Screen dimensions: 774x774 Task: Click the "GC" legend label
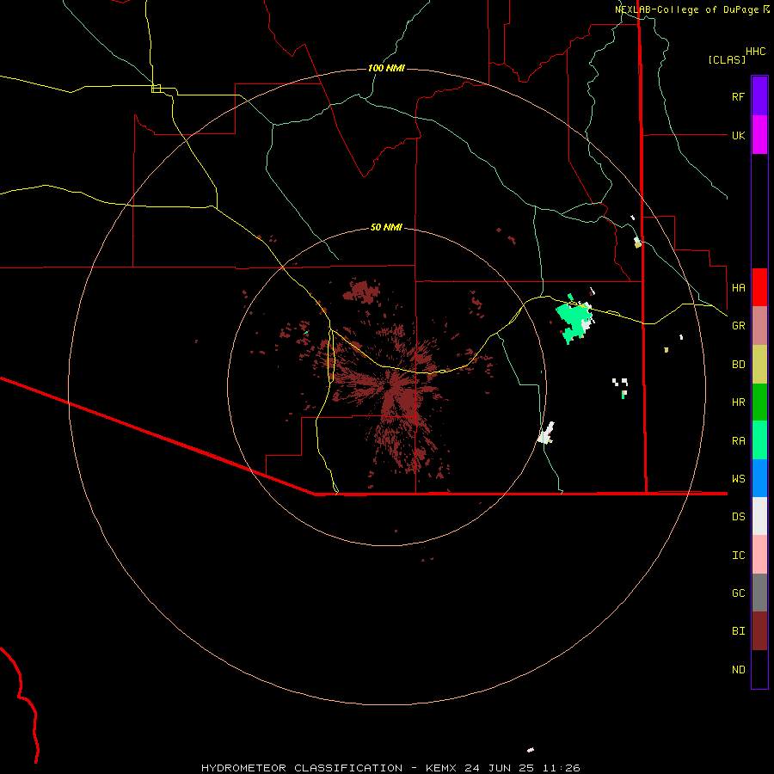[x=738, y=593]
